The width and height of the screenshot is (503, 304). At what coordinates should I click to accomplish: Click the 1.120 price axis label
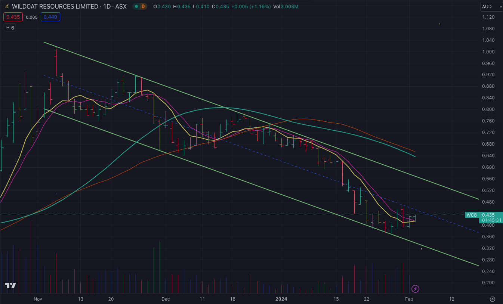pos(488,17)
